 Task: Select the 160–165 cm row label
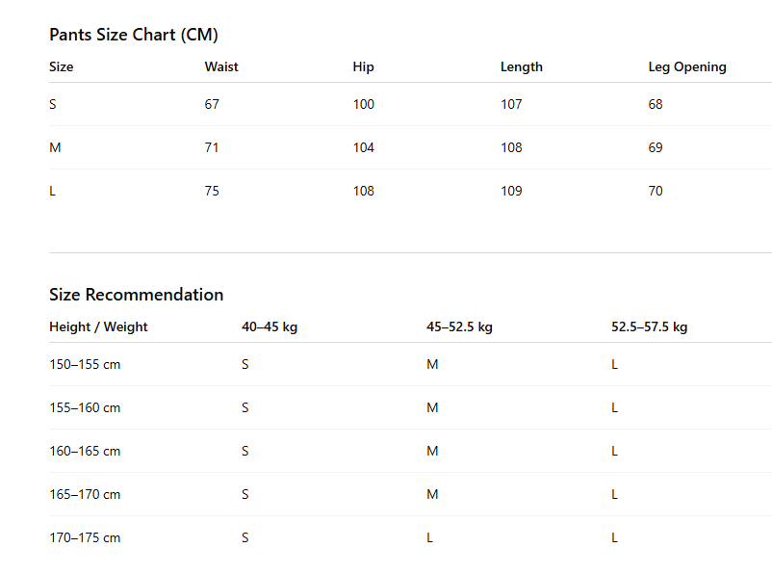[85, 451]
